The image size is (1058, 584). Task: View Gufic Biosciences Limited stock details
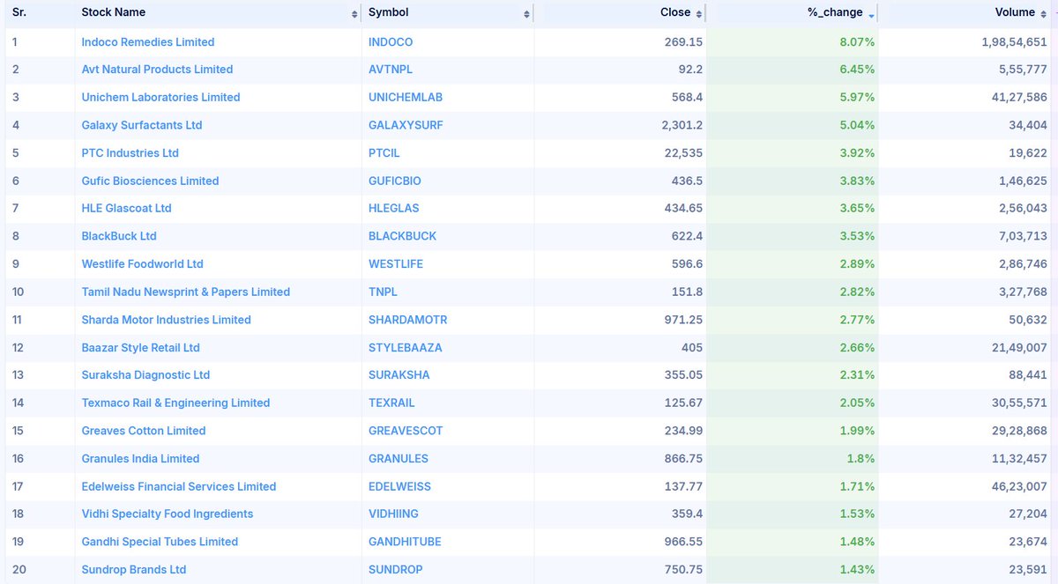(x=150, y=181)
